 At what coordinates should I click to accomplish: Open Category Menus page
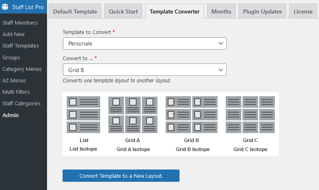coord(22,69)
